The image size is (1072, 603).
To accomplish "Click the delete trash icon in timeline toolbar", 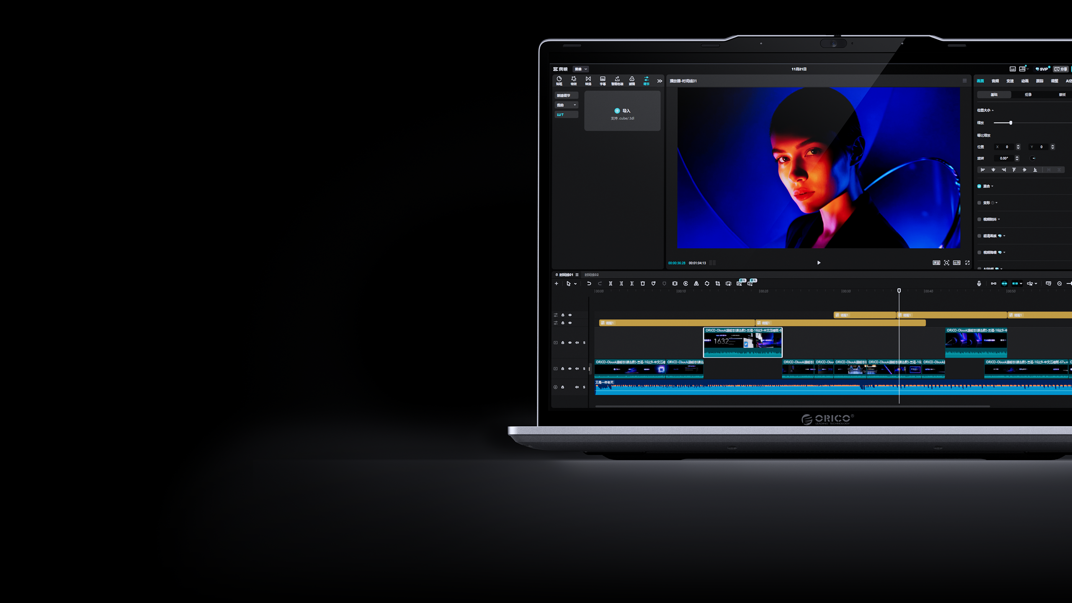I will coord(642,283).
